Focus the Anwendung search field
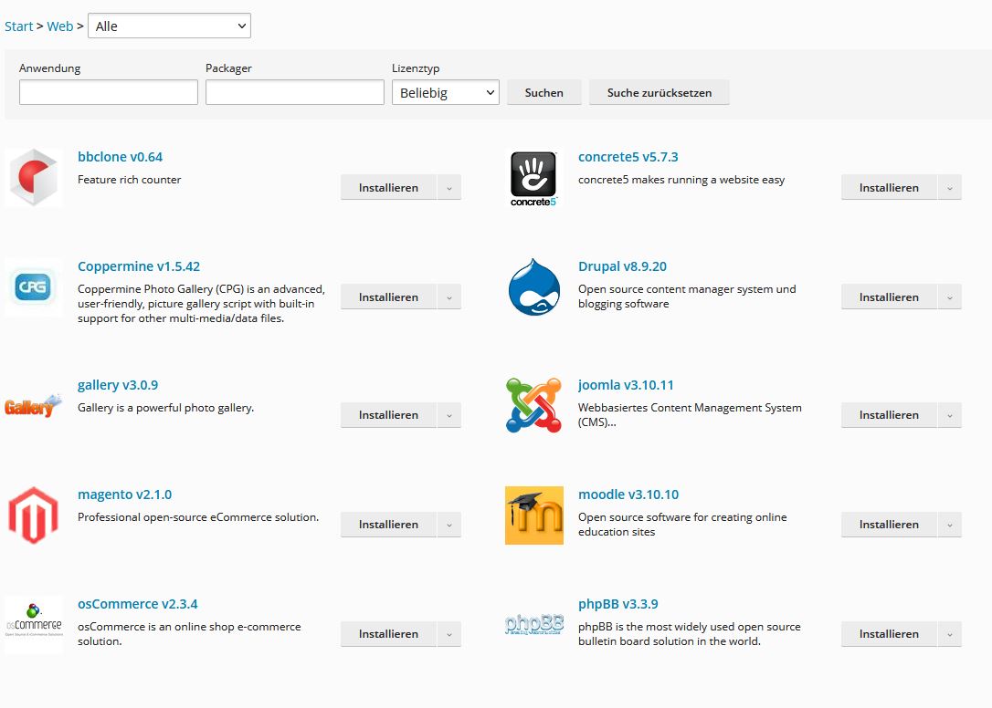The image size is (992, 708). 108,92
